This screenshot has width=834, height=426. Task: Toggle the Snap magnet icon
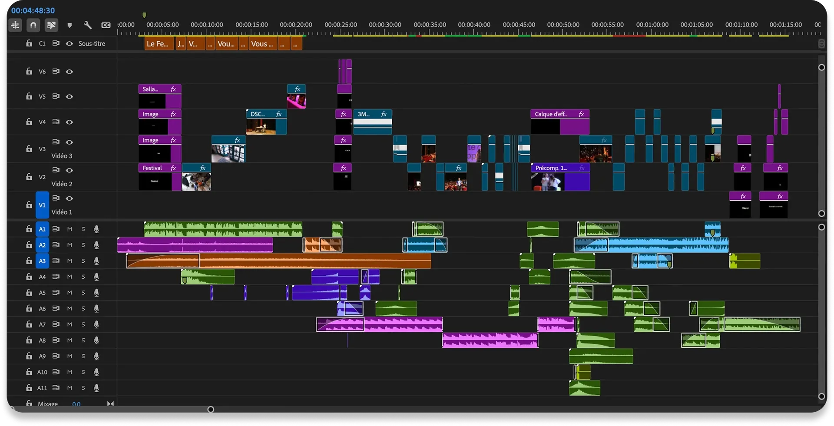[33, 25]
